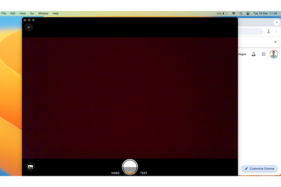Switch to TEXT mode

tap(143, 173)
